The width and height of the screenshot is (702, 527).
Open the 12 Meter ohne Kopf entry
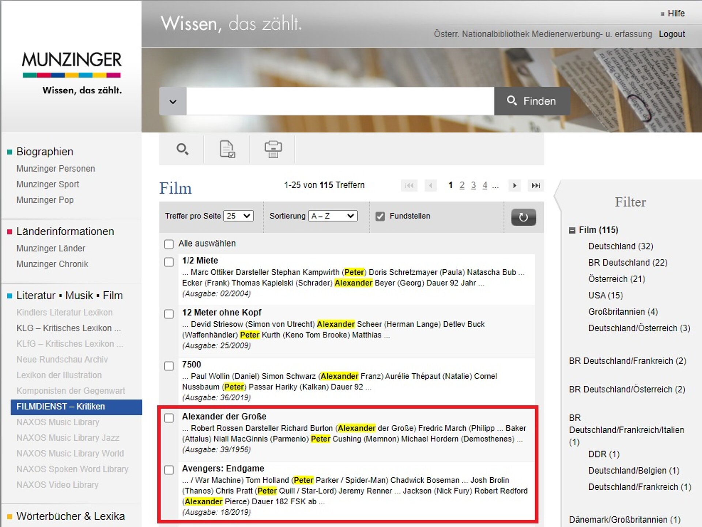(222, 313)
